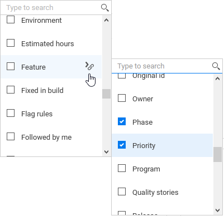
Task: Click the right list's scroll-up arrow
Action: [x=217, y=78]
